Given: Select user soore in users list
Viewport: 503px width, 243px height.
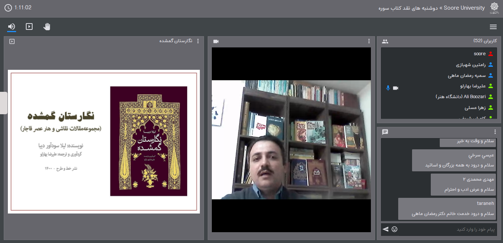Looking at the screenshot, I should point(439,54).
